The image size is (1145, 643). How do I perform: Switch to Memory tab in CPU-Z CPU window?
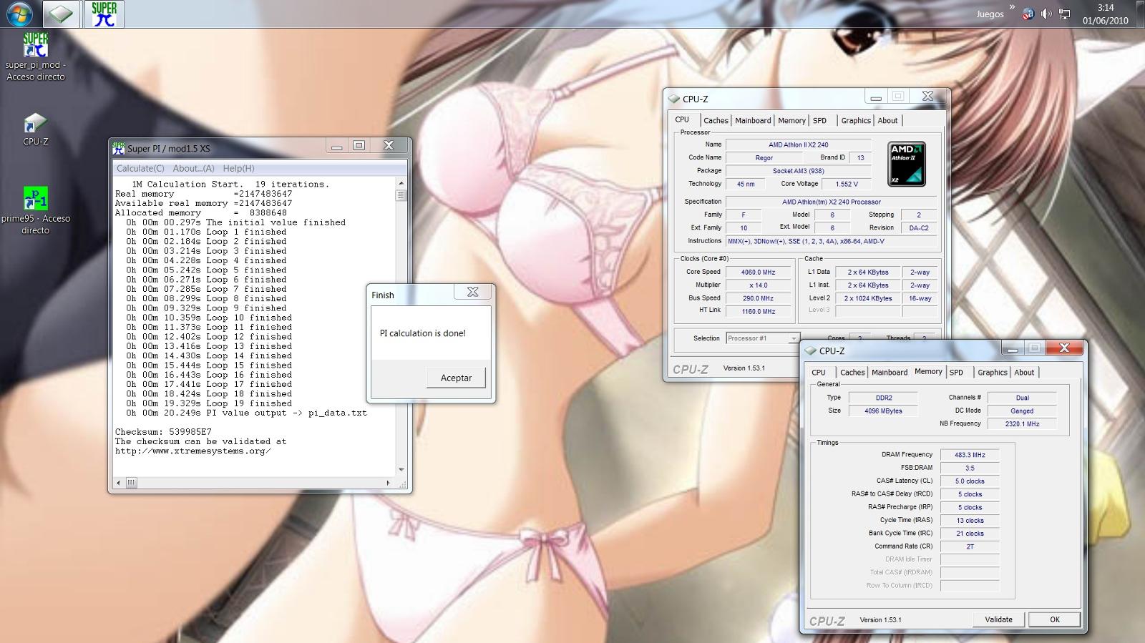pyautogui.click(x=791, y=121)
